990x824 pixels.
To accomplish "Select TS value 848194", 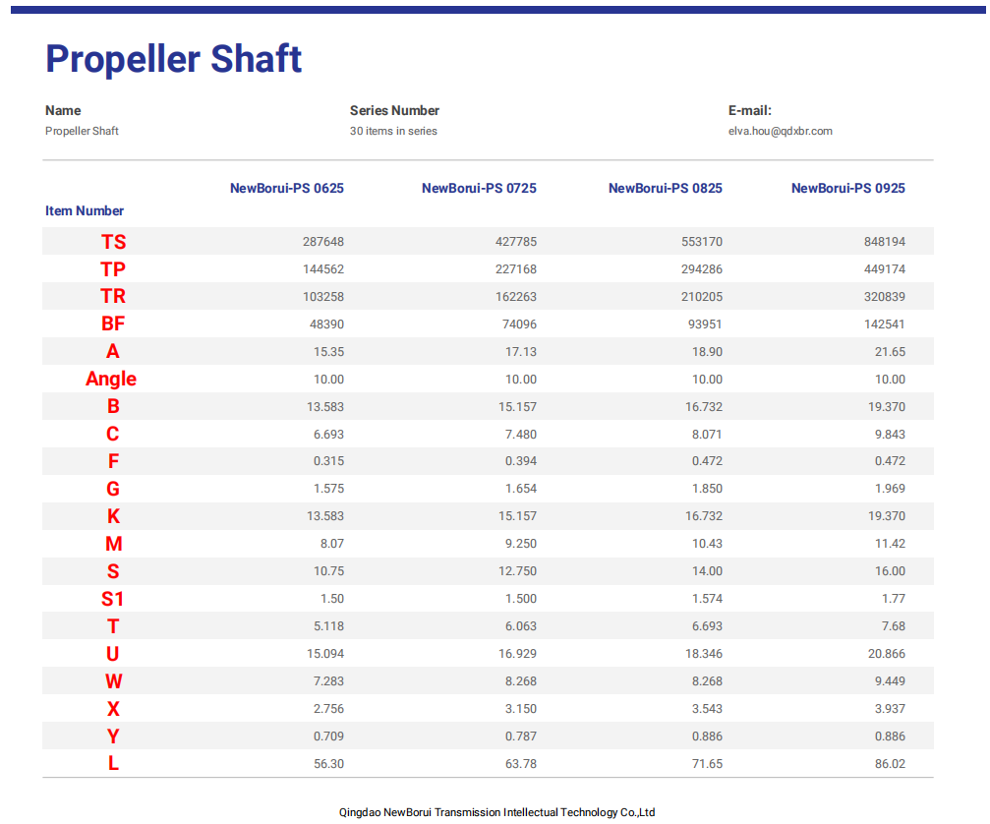I will point(885,242).
